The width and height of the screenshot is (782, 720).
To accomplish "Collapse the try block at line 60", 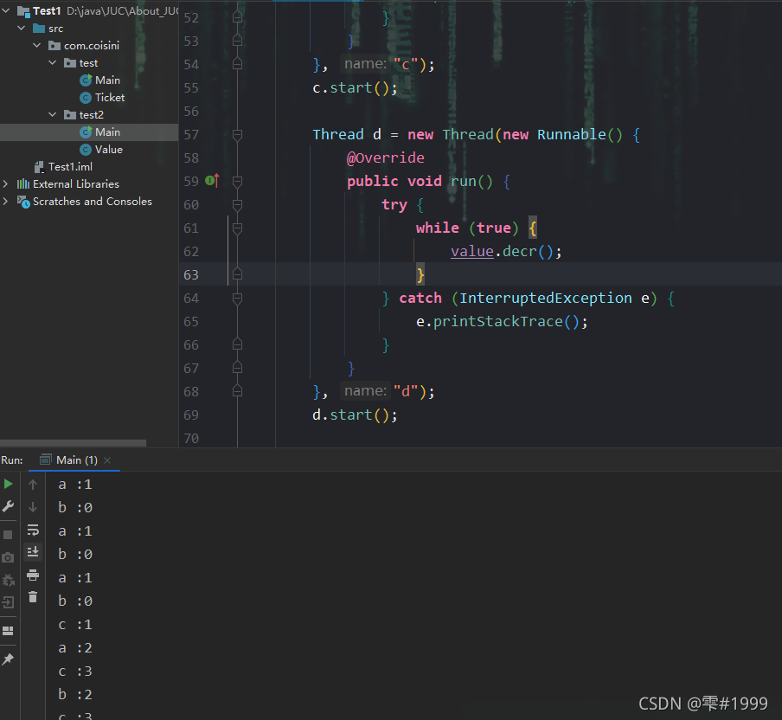I will 237,204.
